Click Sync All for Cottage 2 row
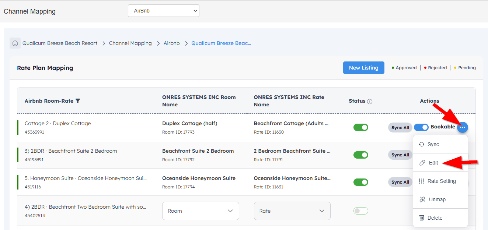488x230 pixels. click(x=400, y=128)
